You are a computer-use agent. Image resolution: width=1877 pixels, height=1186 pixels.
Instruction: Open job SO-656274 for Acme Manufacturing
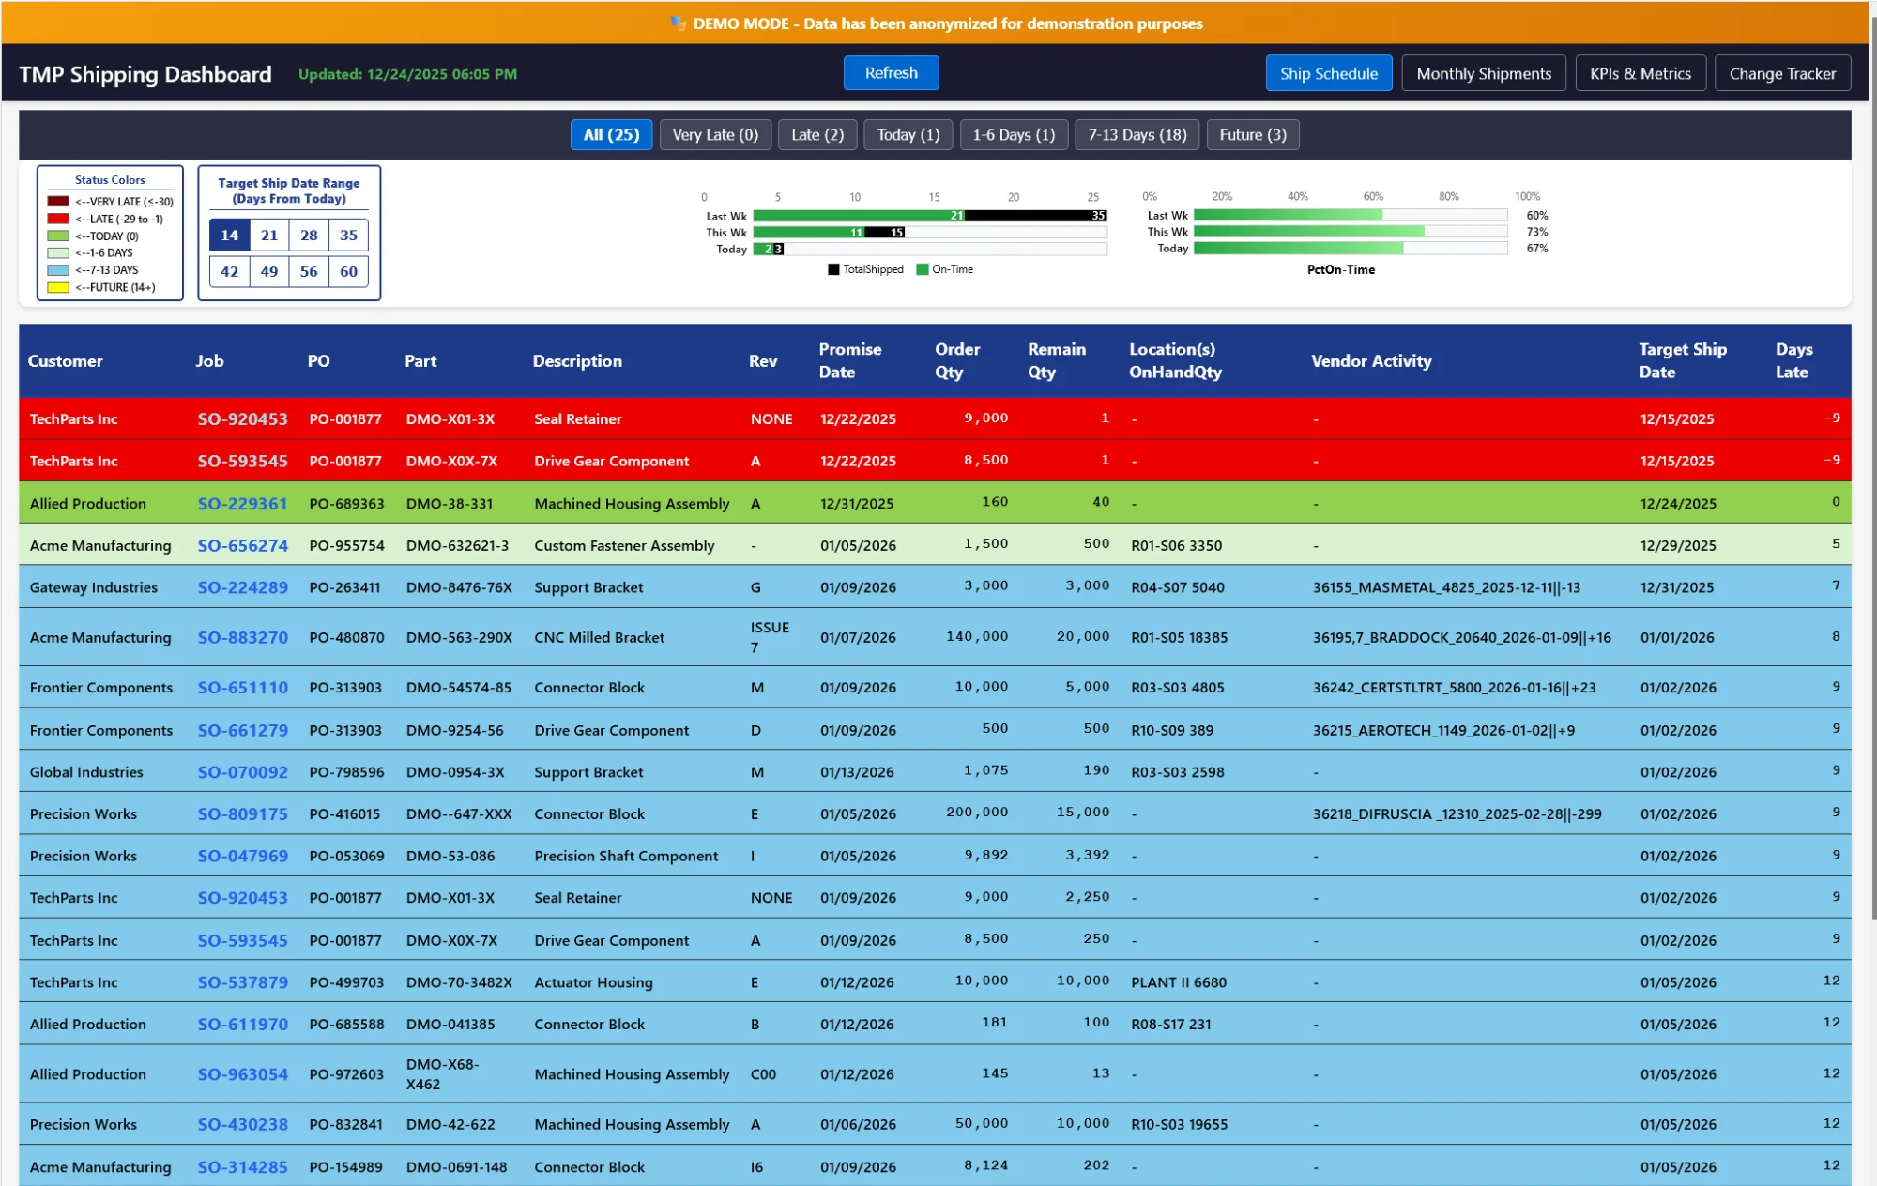pyautogui.click(x=242, y=545)
